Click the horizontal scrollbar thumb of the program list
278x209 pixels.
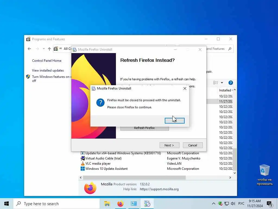[134, 177]
